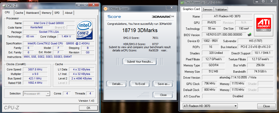Click the OK button in CPU-Z
279x113 pixels.
(88, 108)
